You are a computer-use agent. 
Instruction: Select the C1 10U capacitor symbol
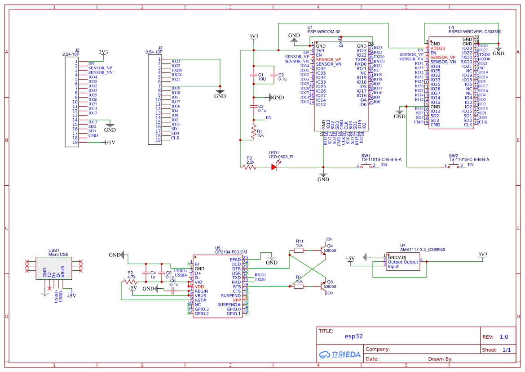pos(254,75)
